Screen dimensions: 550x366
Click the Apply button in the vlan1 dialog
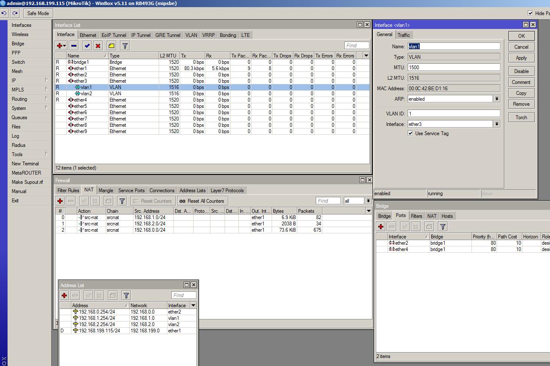521,58
